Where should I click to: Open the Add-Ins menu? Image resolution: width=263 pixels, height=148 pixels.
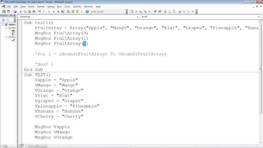coord(77,7)
